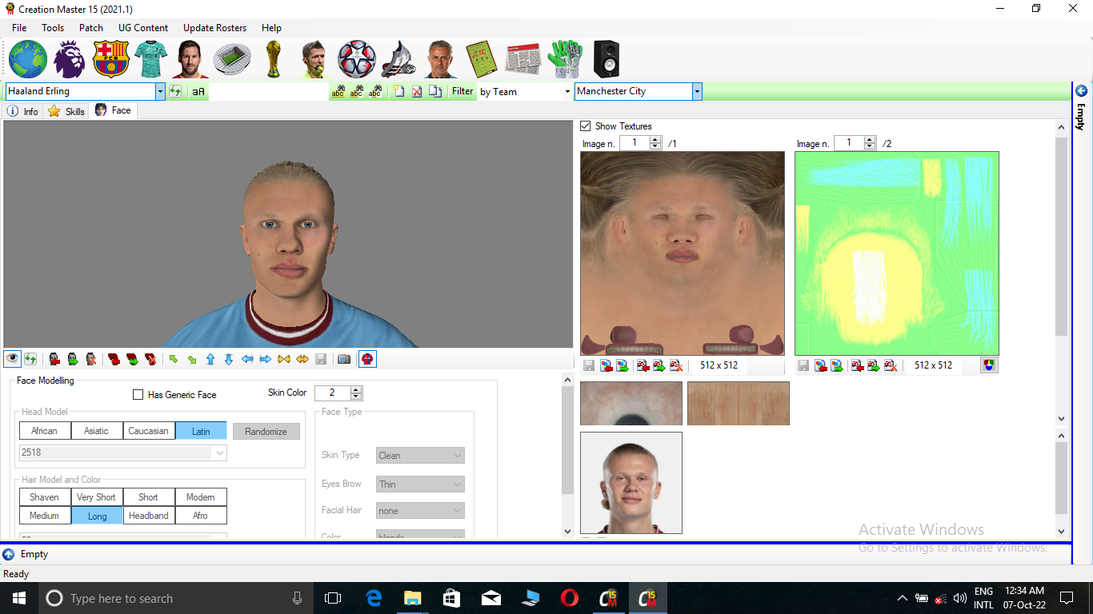
Task: Switch to the Info tab
Action: 22,111
